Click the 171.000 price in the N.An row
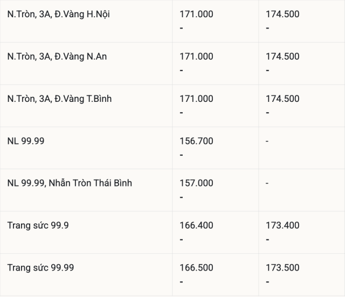Image resolution: width=345 pixels, height=297 pixels. pos(196,57)
